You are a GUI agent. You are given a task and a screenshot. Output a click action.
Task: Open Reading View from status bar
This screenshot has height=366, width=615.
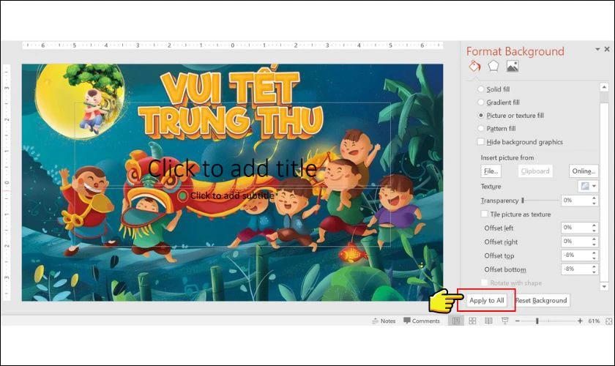(x=488, y=321)
